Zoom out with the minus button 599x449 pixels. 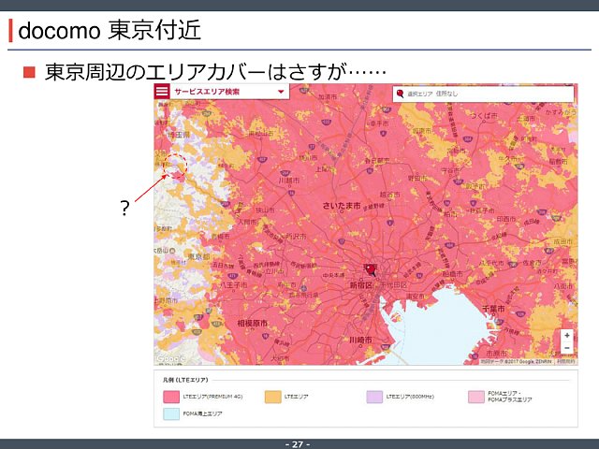[x=567, y=348]
